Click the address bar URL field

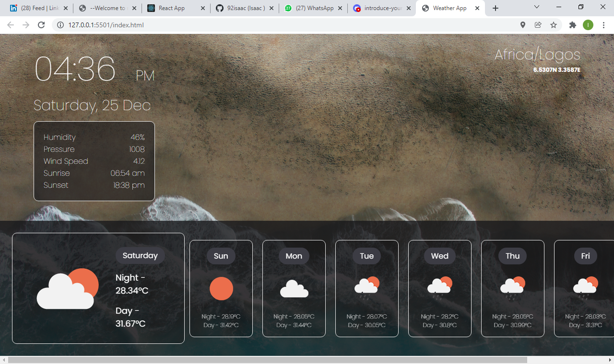288,25
